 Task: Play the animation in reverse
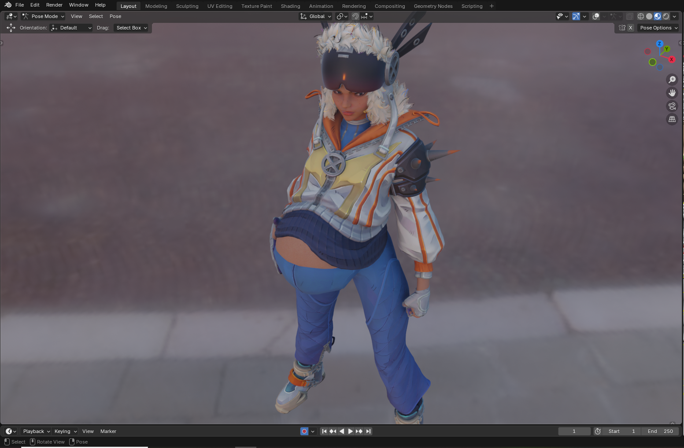coord(342,431)
